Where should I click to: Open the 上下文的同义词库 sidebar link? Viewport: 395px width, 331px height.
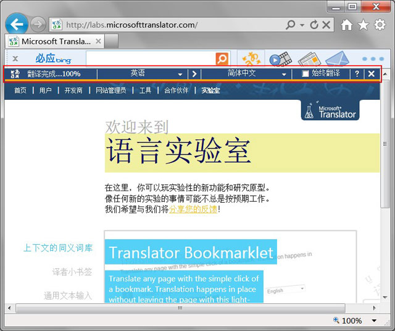pyautogui.click(x=58, y=248)
